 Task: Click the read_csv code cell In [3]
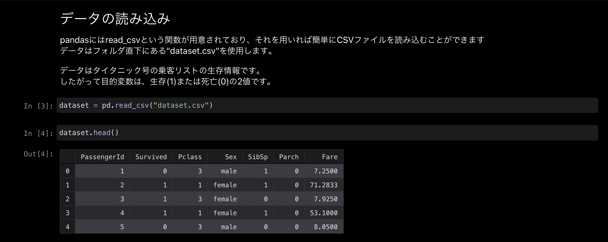pos(327,105)
